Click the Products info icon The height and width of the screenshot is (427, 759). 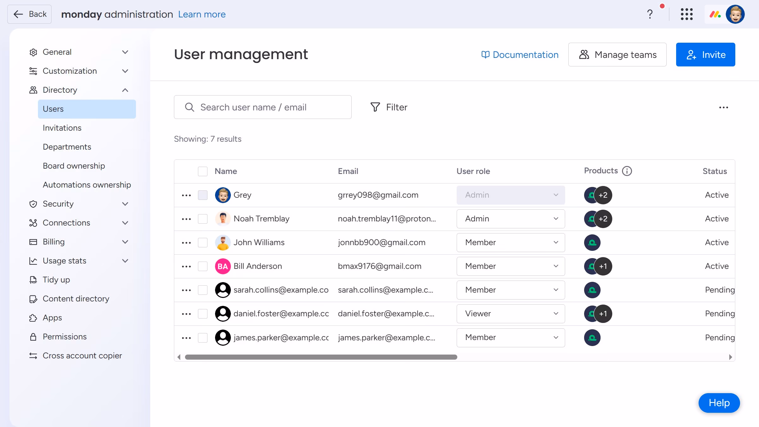pos(627,171)
